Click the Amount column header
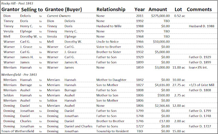This screenshot has width=218, height=134. point(158,9)
